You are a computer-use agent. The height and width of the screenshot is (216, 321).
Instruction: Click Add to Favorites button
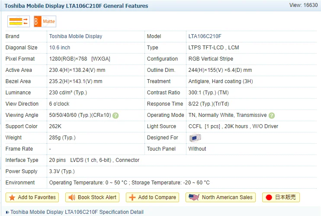[32, 197]
